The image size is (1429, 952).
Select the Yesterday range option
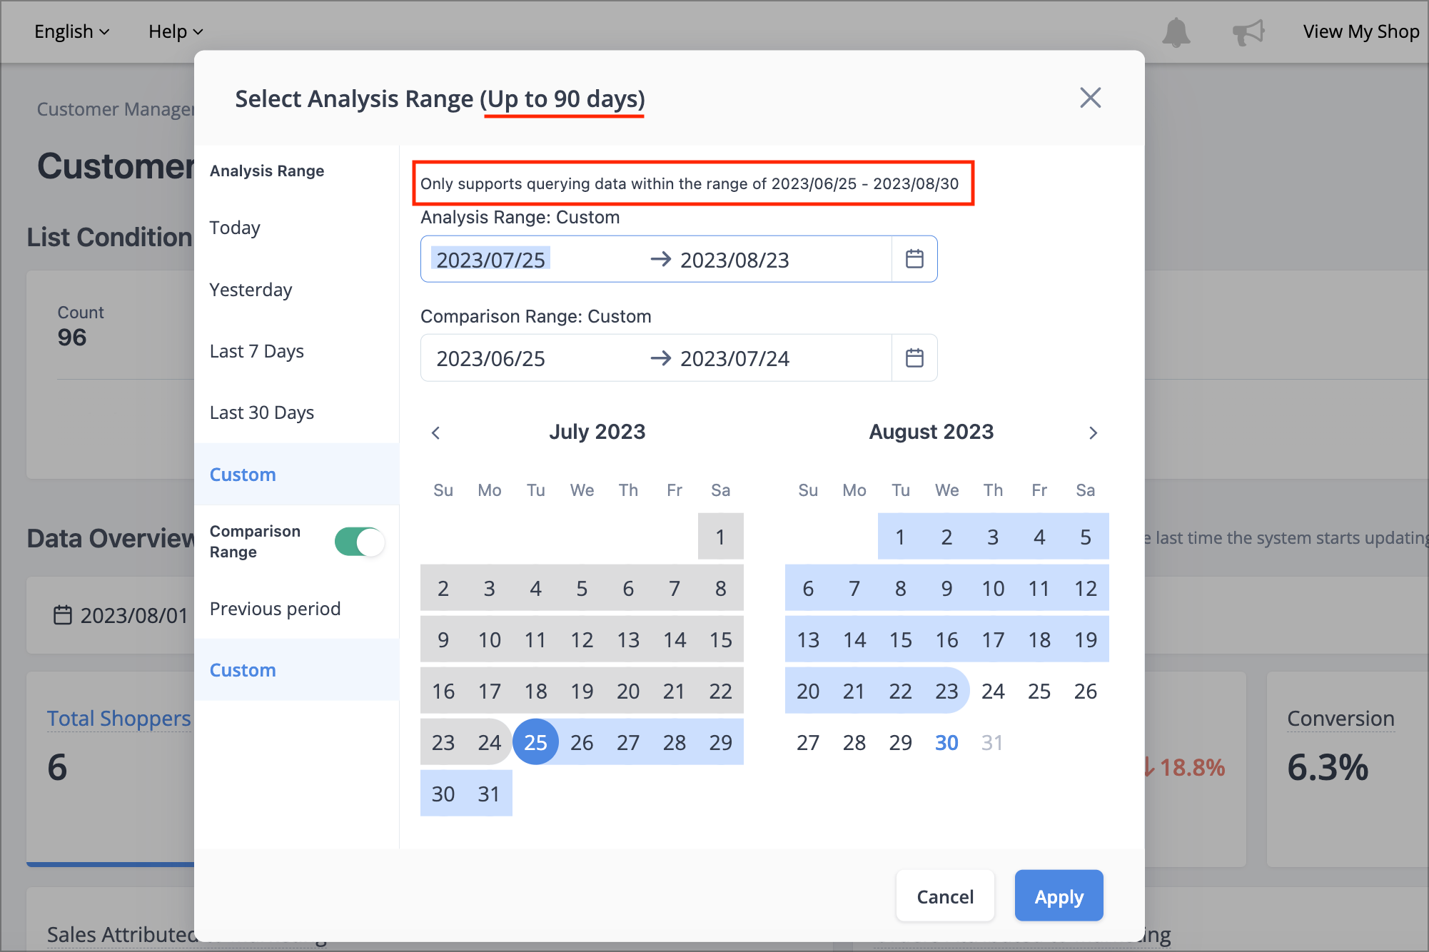pyautogui.click(x=297, y=290)
